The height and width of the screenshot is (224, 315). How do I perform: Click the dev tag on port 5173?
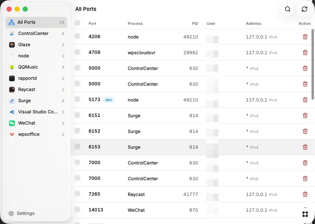pos(109,100)
